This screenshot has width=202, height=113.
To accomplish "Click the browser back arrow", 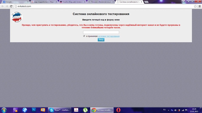I will click(3, 6).
